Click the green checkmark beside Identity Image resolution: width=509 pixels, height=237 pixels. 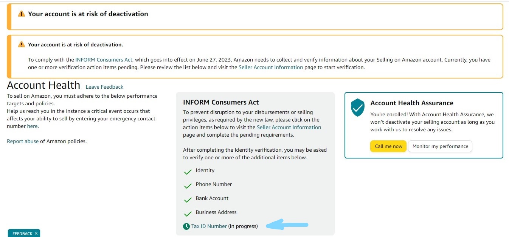click(188, 172)
